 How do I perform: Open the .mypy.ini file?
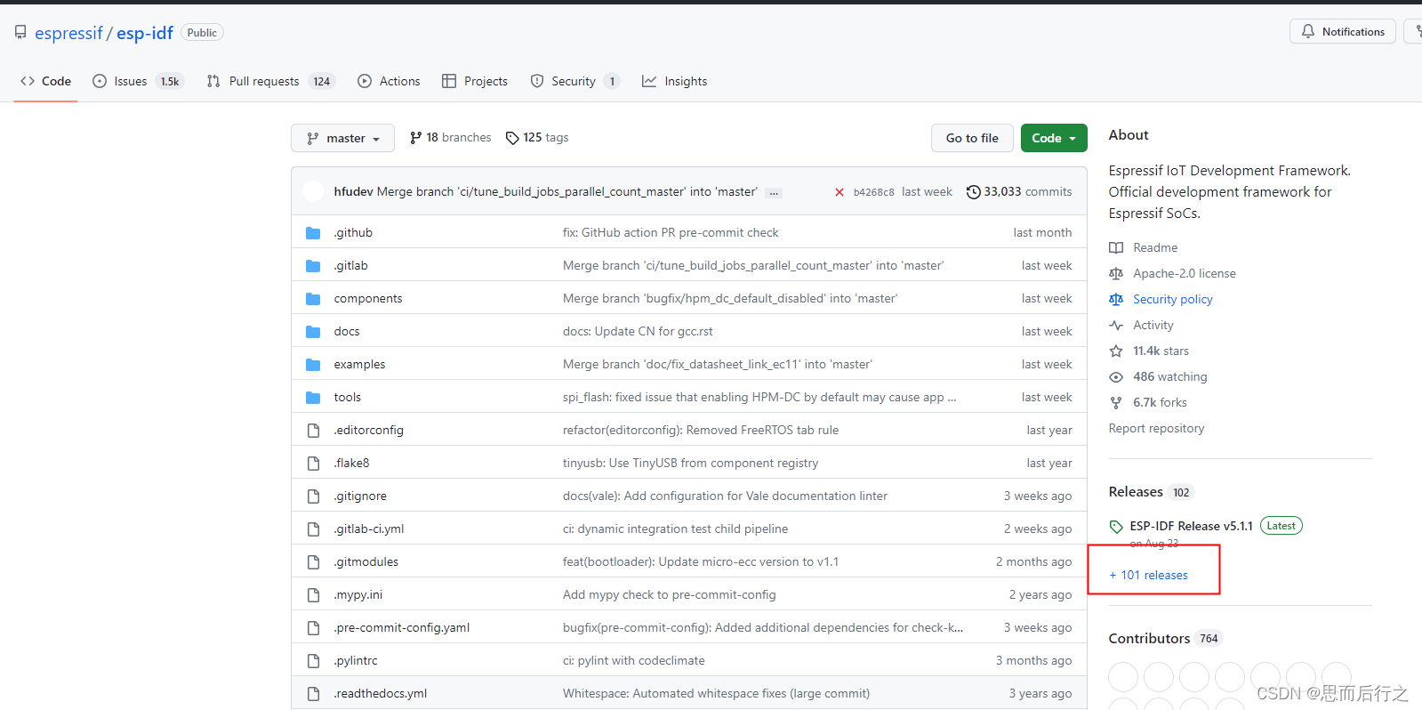tap(358, 595)
